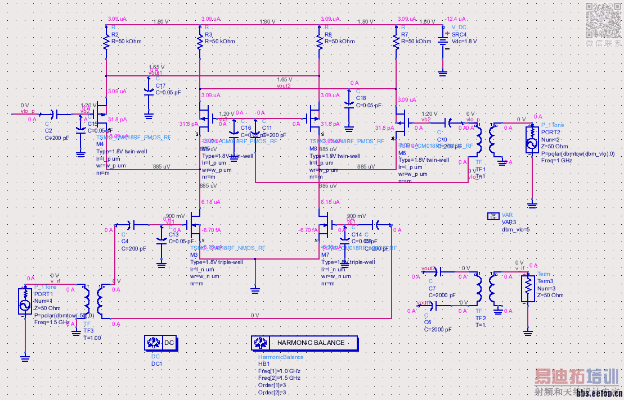Click the vout2 net label
The image size is (624, 400).
(284, 86)
